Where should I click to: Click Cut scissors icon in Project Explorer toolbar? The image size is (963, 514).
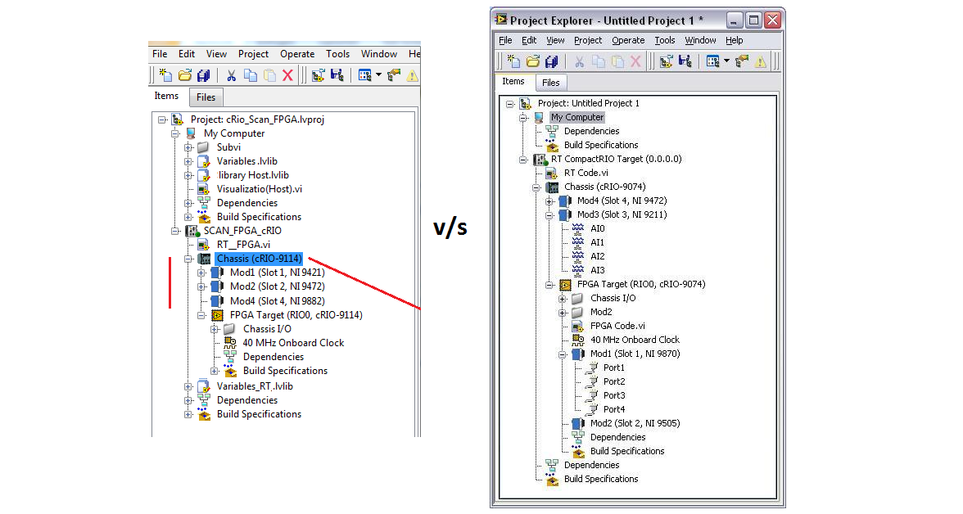[579, 61]
